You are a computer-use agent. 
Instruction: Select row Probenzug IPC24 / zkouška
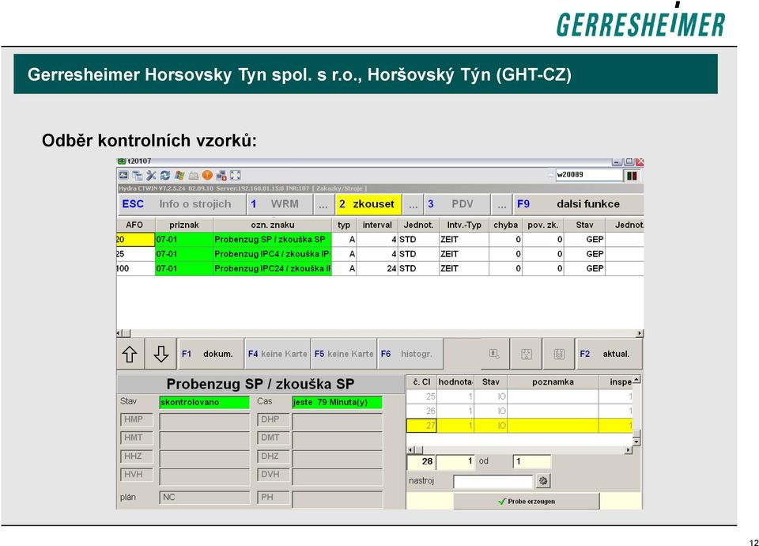coord(380,268)
